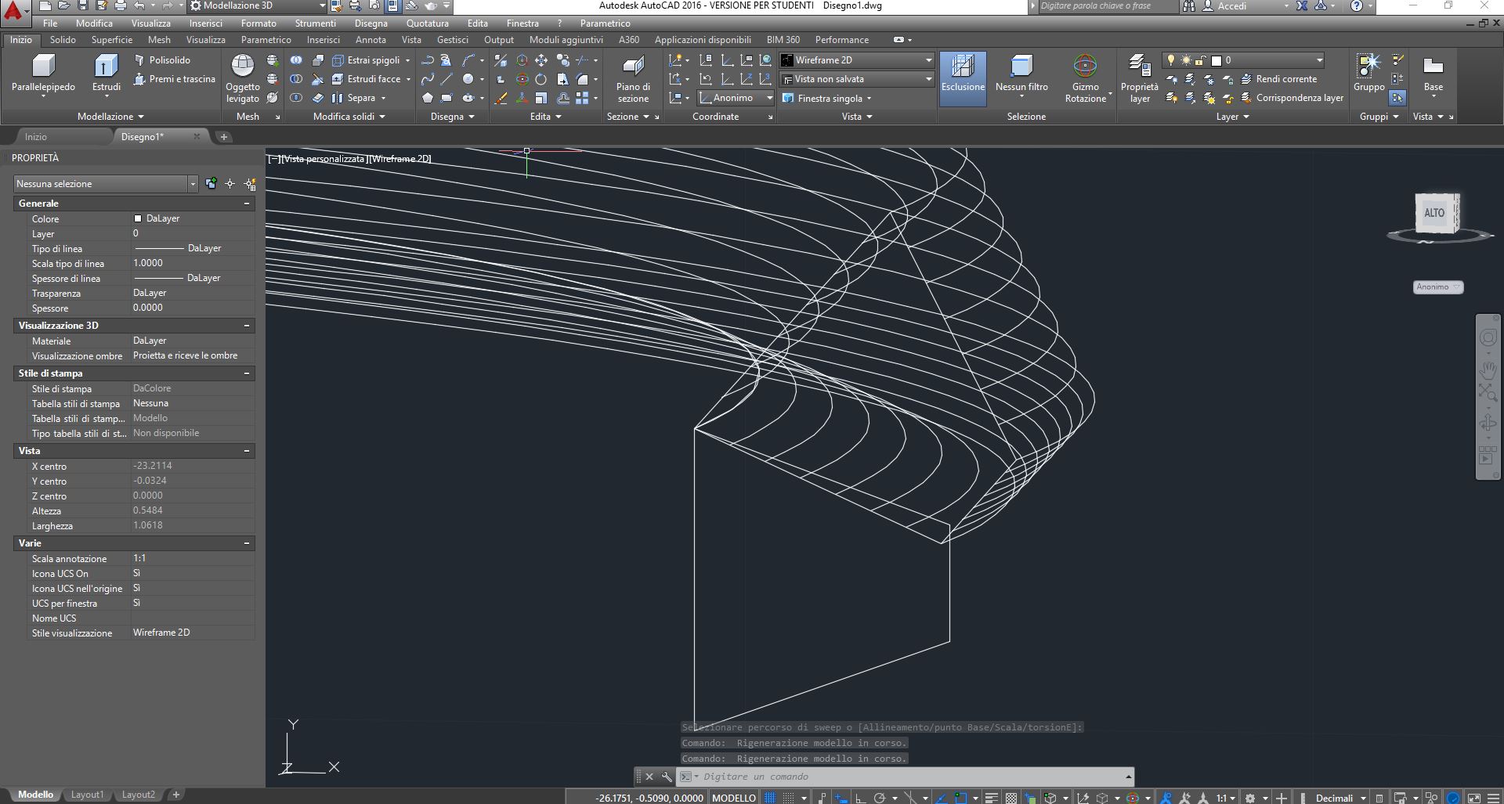
Task: Click the DaLayer color swatch in Colore row
Action: [138, 218]
